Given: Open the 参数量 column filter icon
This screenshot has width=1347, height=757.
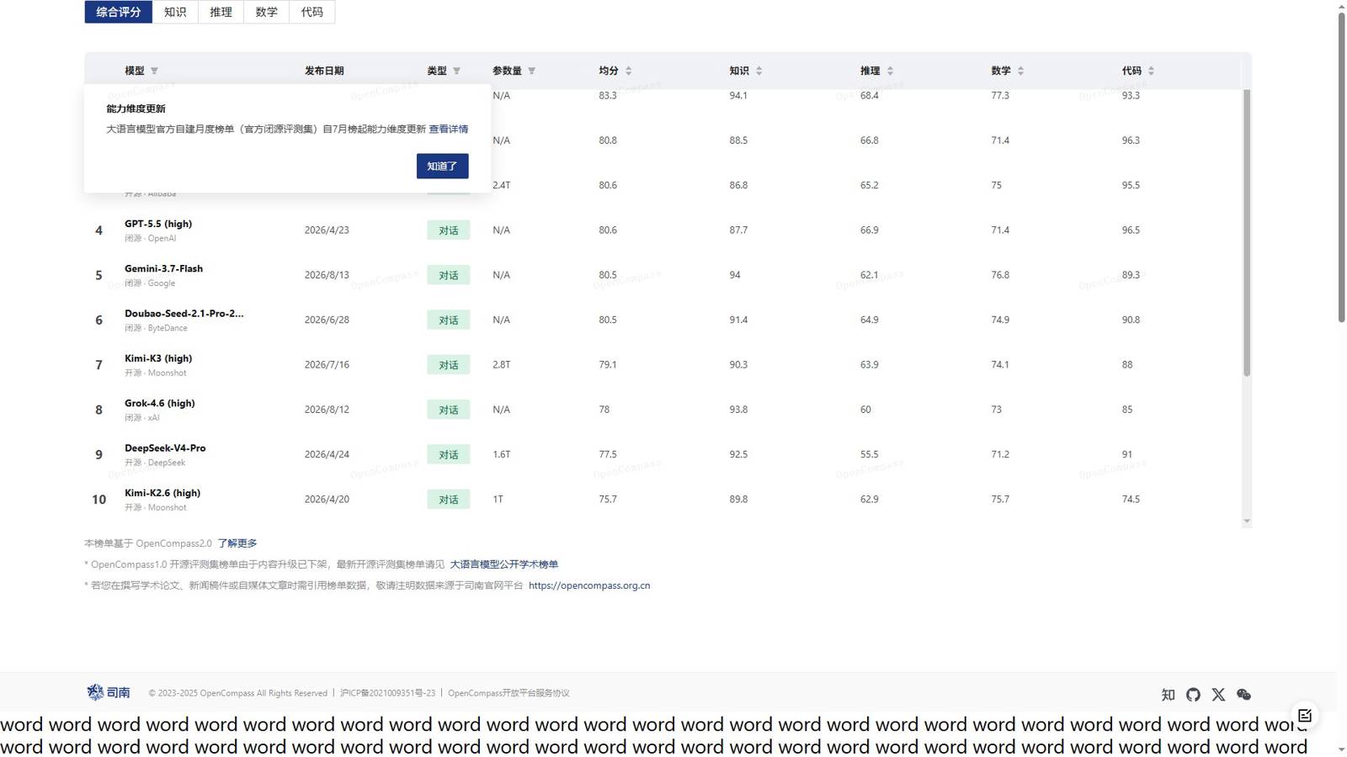Looking at the screenshot, I should click(531, 71).
